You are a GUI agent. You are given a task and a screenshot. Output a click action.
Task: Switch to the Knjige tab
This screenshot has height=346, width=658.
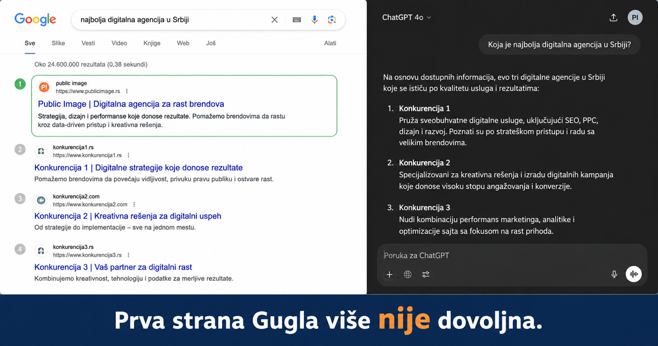point(152,43)
